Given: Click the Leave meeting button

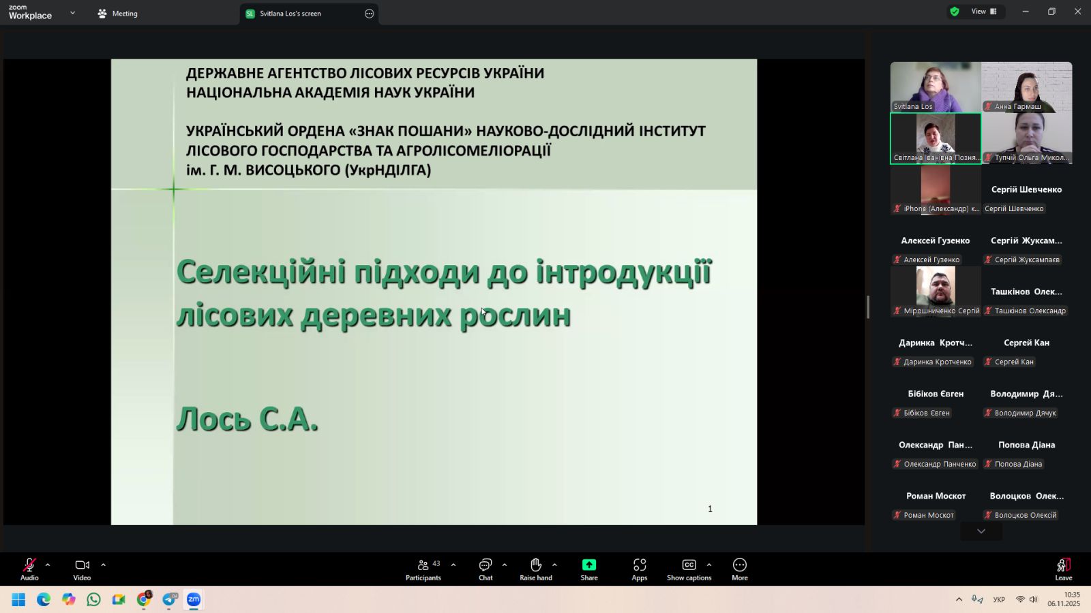Looking at the screenshot, I should [x=1063, y=569].
